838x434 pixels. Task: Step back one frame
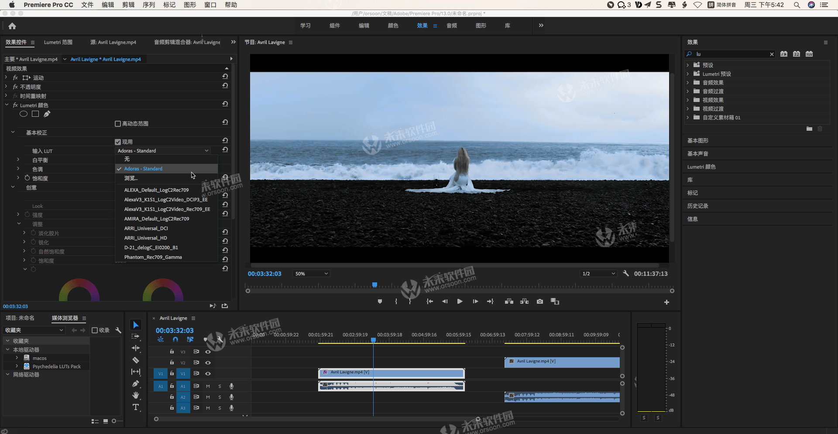(445, 302)
